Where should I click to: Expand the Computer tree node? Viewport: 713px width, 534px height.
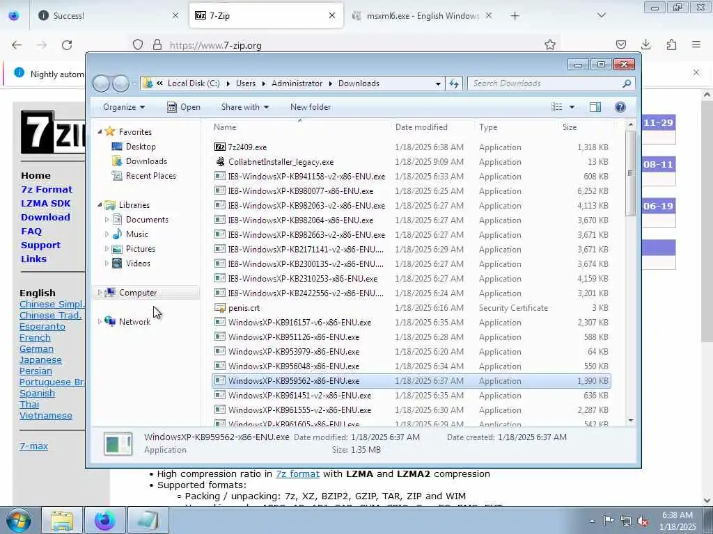[x=100, y=293]
